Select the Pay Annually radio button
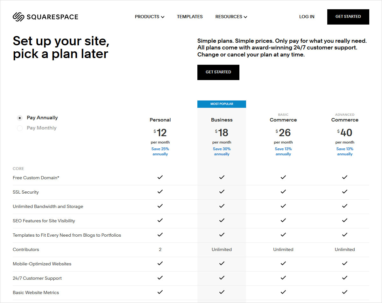 tap(20, 118)
